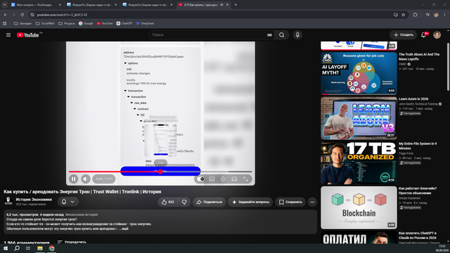Open Task View on the taskbar

[x=28, y=248]
